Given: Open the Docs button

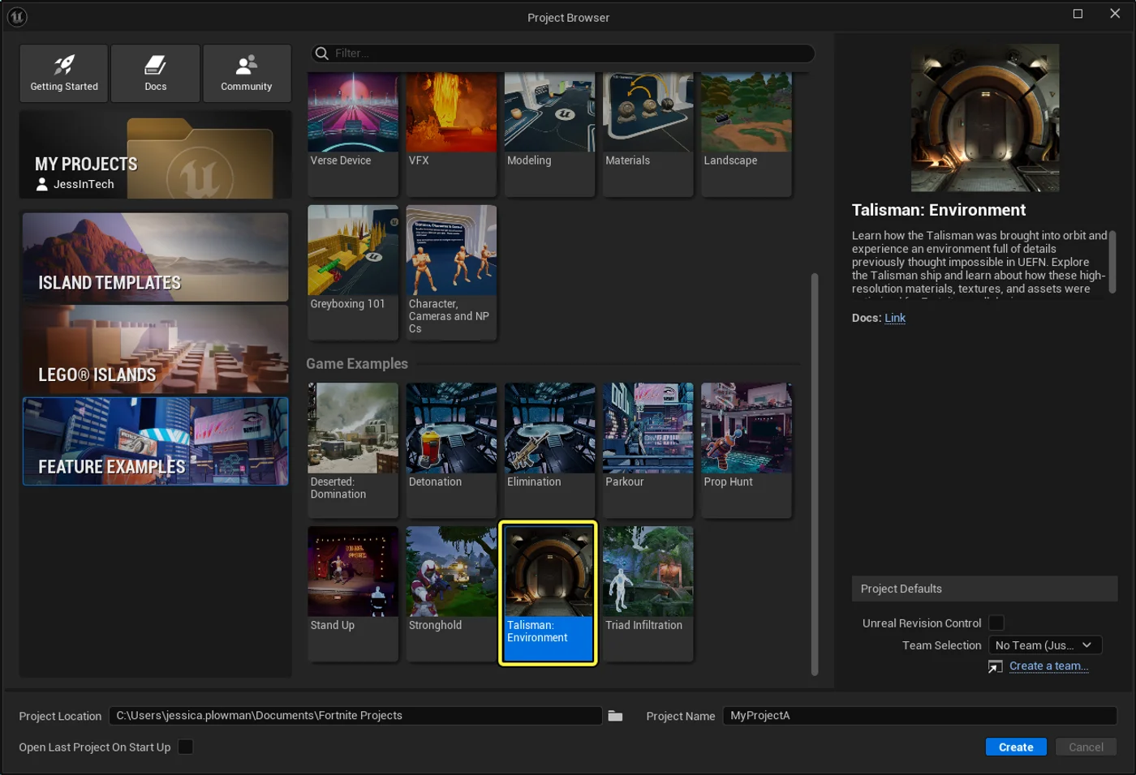Looking at the screenshot, I should pos(155,73).
